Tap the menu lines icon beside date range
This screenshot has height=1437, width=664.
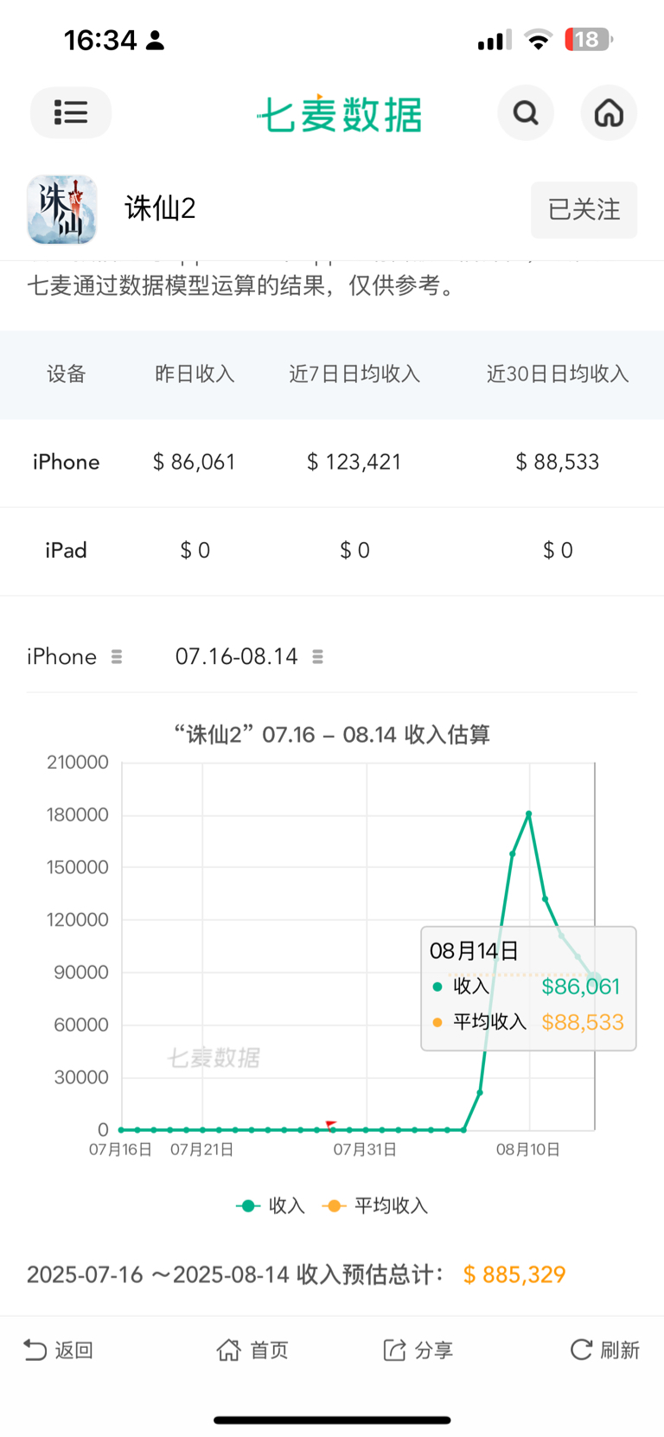point(317,657)
